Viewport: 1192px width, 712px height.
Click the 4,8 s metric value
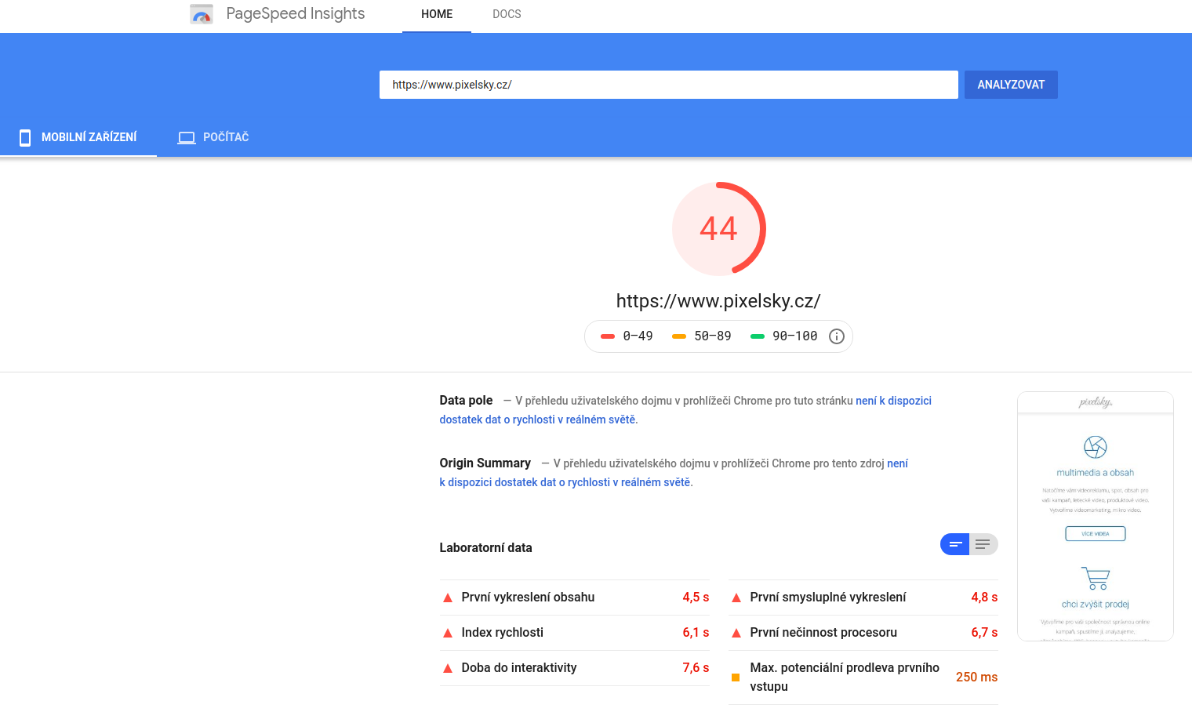coord(984,598)
